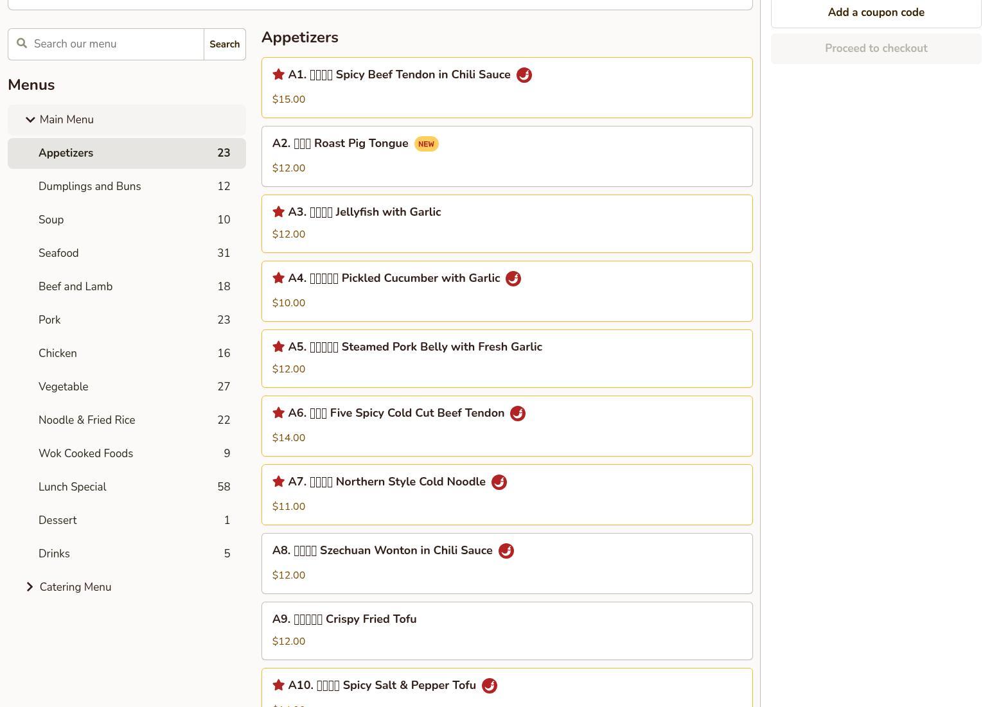Open the Dumplings and Buns category

pos(127,187)
